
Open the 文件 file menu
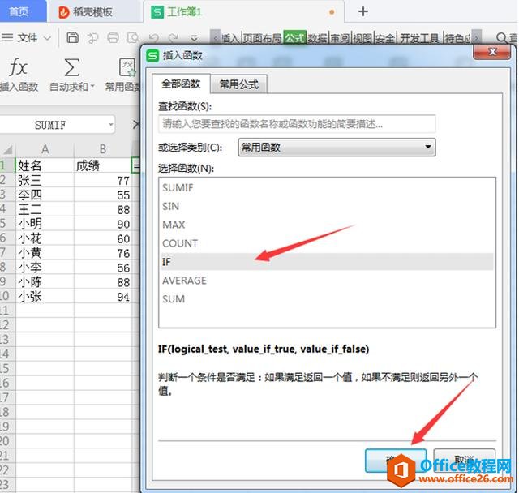(26, 38)
